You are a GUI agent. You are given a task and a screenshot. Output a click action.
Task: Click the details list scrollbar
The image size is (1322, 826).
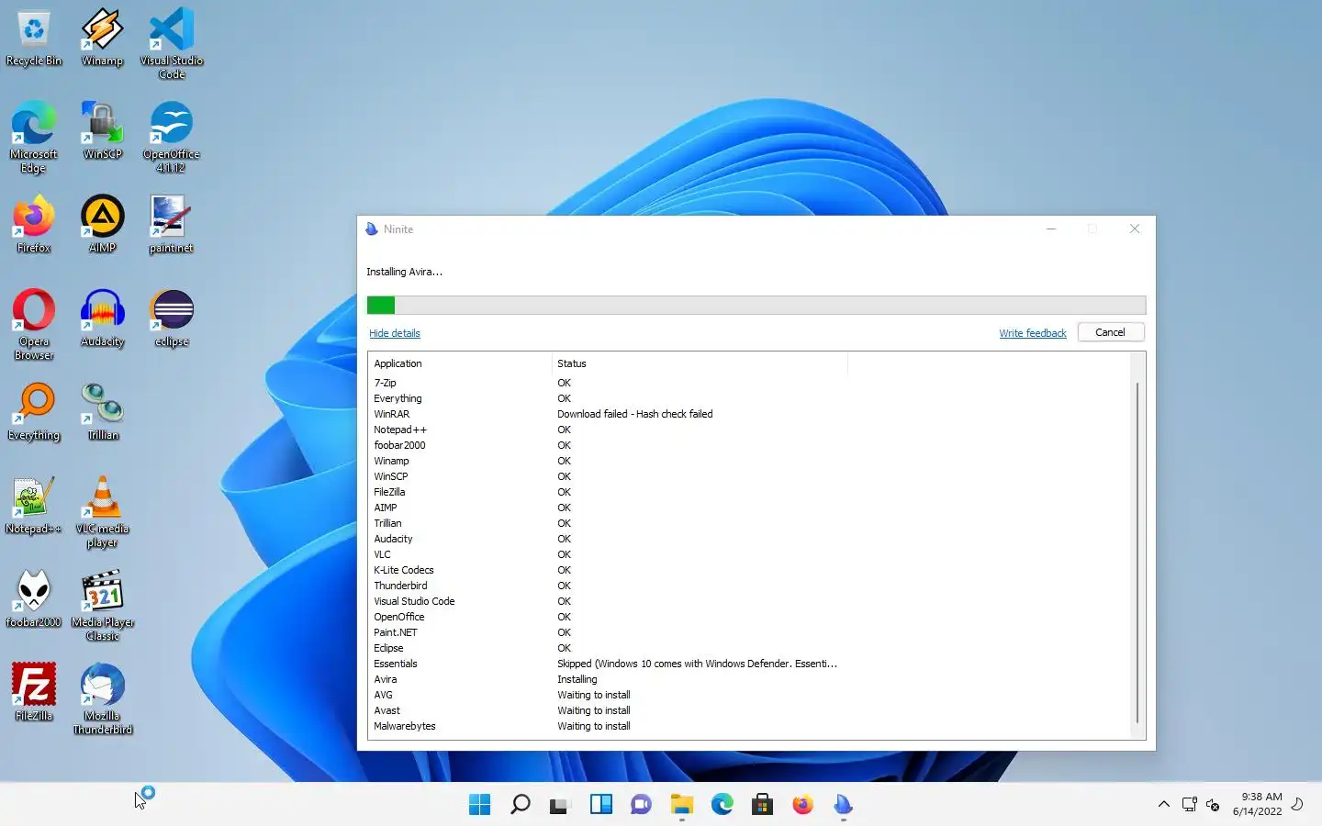tap(1137, 553)
